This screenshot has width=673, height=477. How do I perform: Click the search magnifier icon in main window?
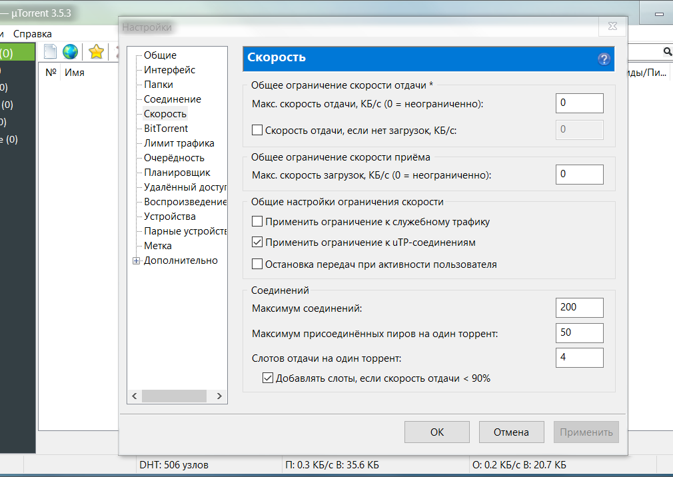tap(668, 51)
